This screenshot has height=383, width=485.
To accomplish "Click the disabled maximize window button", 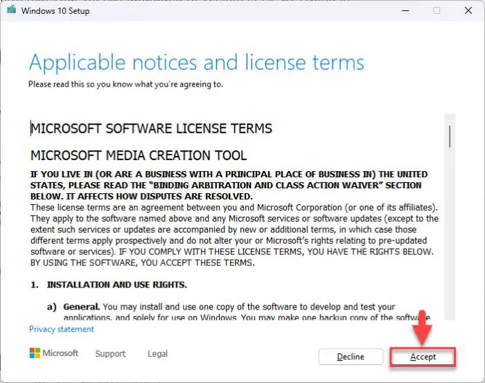I will point(436,10).
